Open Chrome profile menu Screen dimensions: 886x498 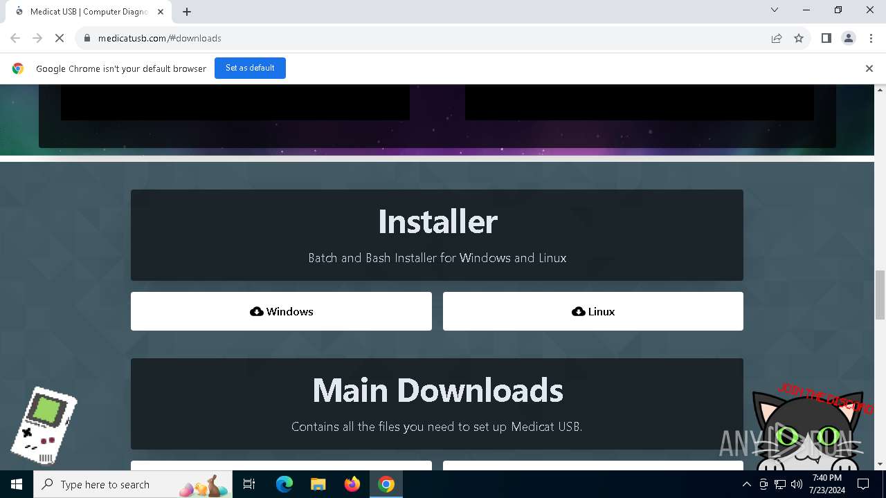click(849, 38)
